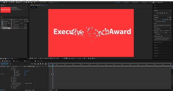Open the preview Resolution Auto dropdown
The height and width of the screenshot is (91, 173).
point(167,32)
